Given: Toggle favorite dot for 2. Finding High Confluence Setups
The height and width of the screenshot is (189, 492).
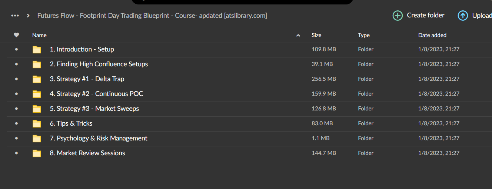Looking at the screenshot, I should coord(16,64).
